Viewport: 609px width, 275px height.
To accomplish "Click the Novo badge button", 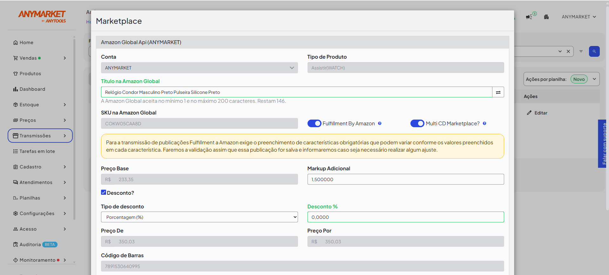I will (579, 79).
